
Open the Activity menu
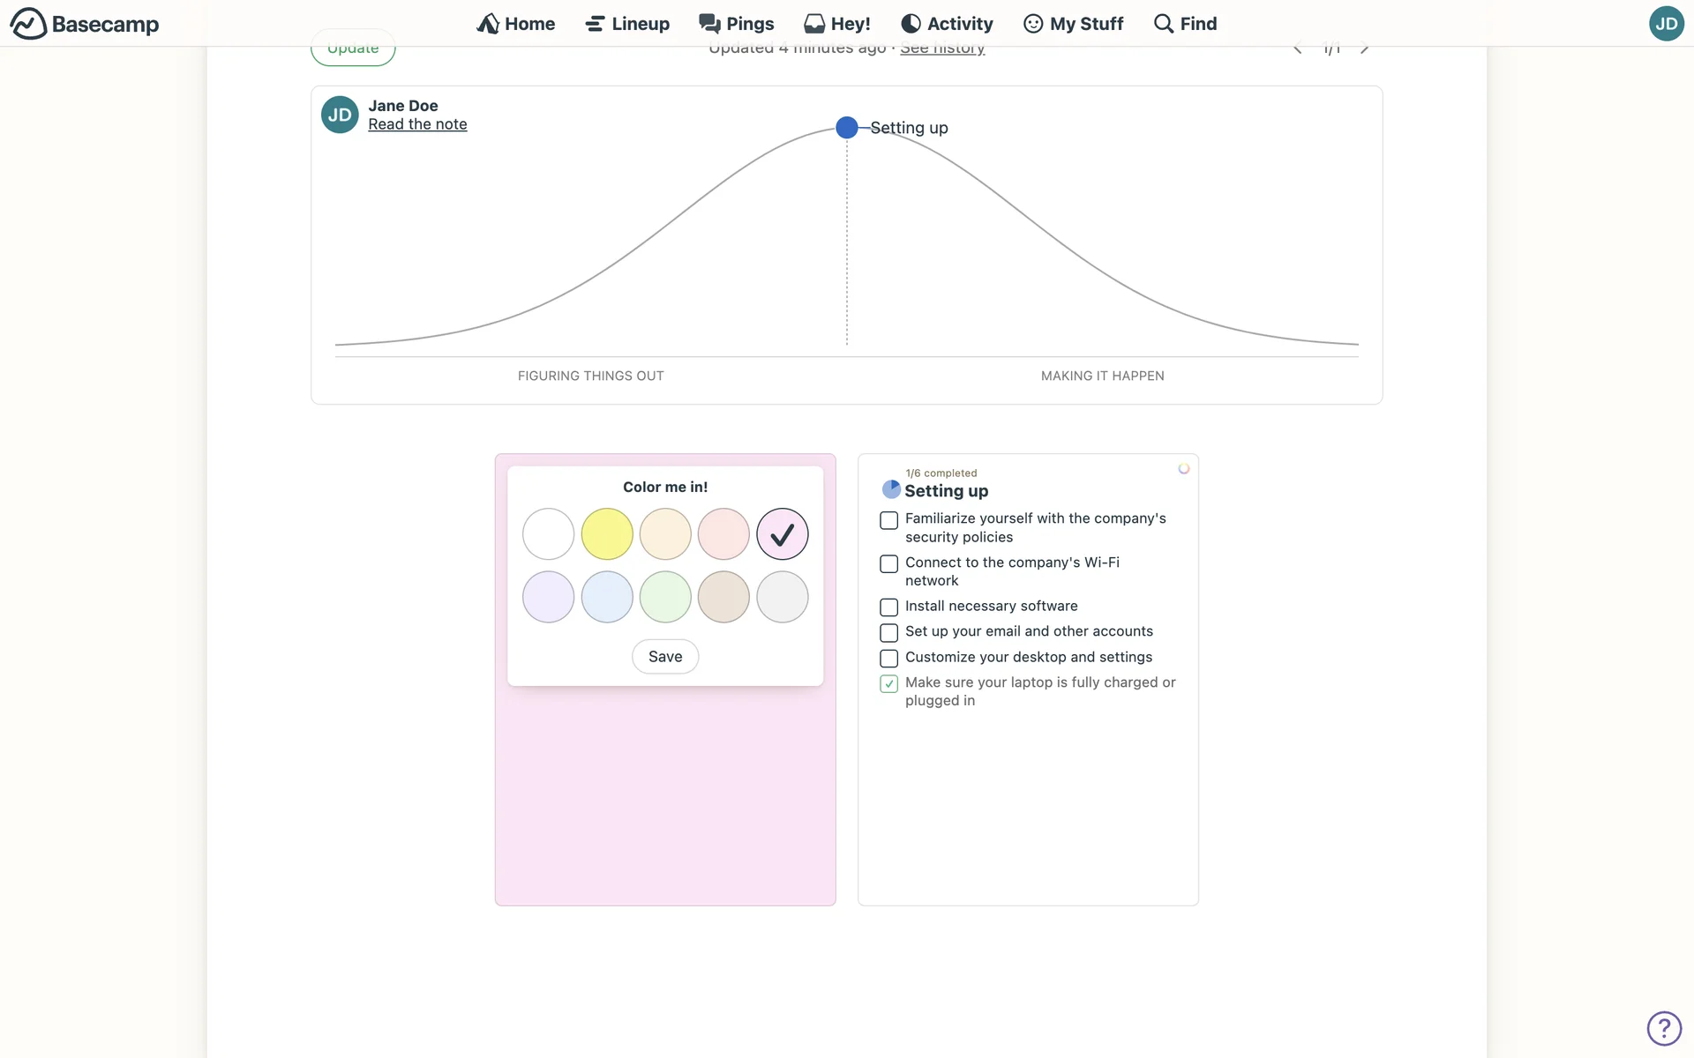[947, 24]
